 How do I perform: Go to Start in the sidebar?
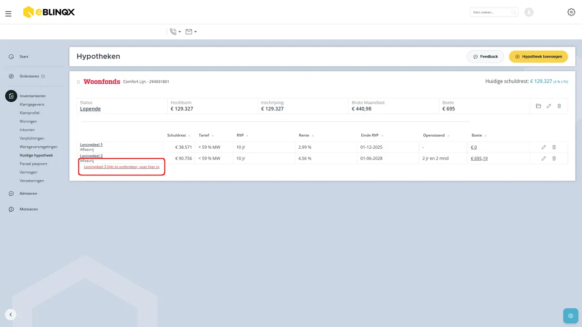[24, 57]
